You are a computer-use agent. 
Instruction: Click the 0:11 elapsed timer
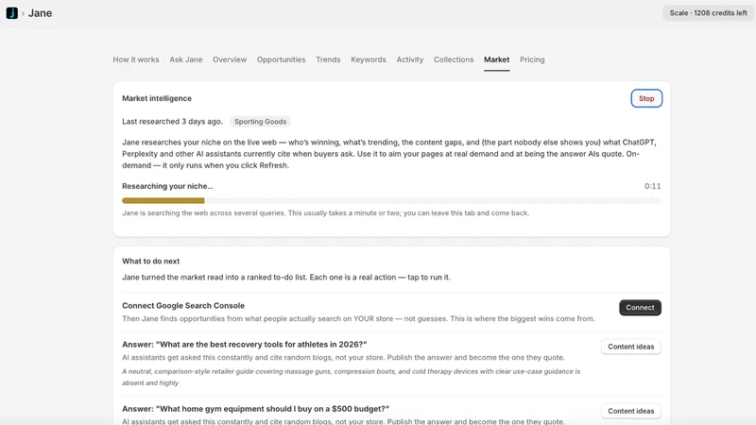[653, 186]
